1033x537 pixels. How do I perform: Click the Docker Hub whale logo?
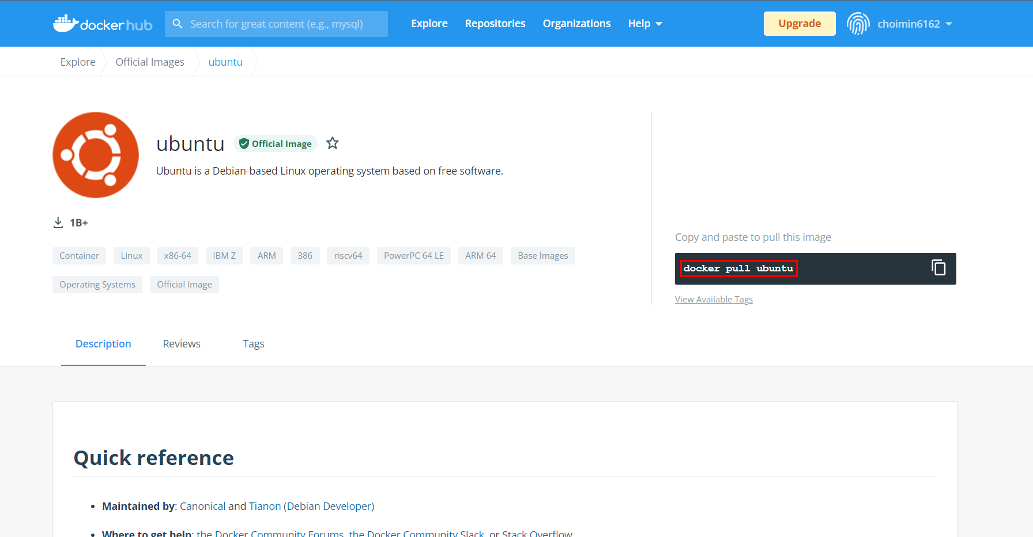103,24
